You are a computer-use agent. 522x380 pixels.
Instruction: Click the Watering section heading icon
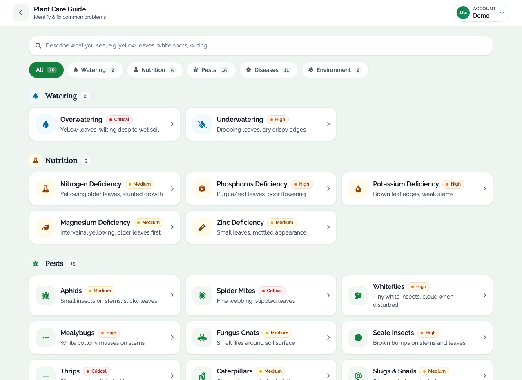point(36,96)
